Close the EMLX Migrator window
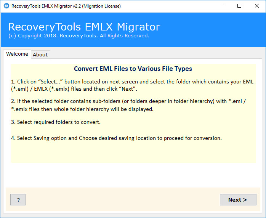The height and width of the screenshot is (218, 266). (x=257, y=6)
